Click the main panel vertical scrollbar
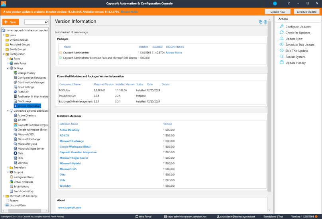322x219 pixels. click(x=269, y=107)
